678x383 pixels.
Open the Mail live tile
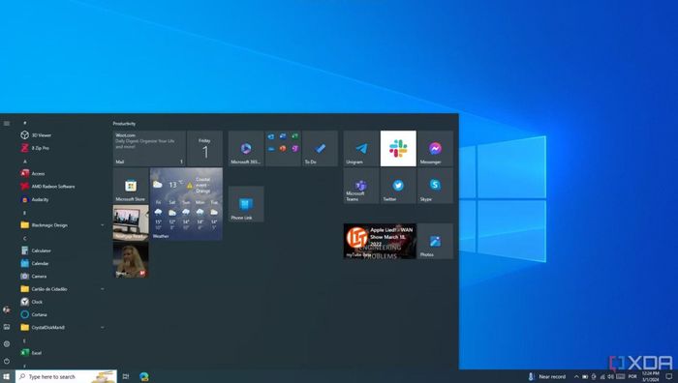click(x=149, y=149)
